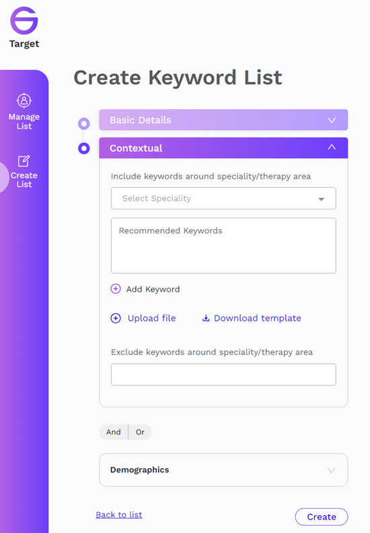
Task: Select the Basic Details step circle
Action: pos(84,123)
